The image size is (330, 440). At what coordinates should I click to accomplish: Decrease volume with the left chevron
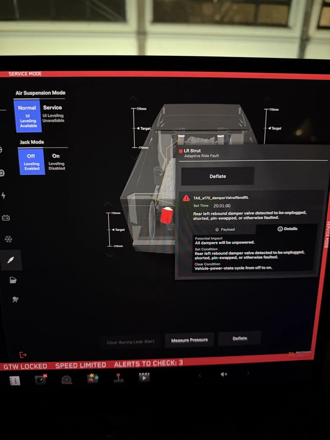(x=200, y=375)
